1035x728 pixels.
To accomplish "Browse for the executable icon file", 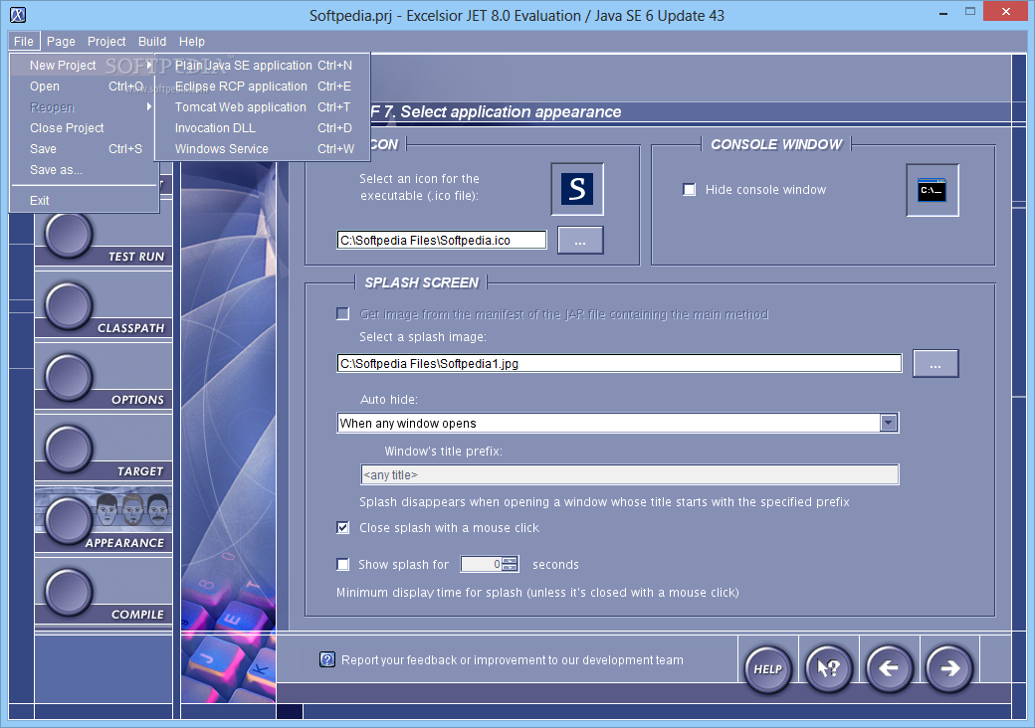I will 580,240.
